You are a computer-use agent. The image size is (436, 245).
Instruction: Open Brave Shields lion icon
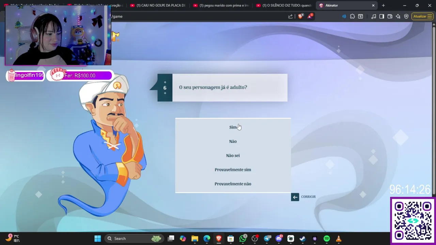(x=300, y=16)
